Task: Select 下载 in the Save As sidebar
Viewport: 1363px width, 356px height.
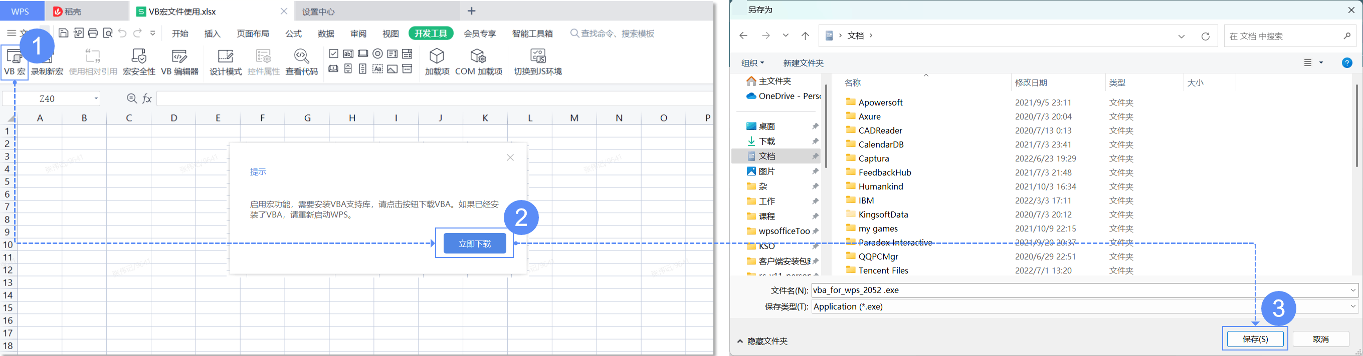Action: pos(766,141)
